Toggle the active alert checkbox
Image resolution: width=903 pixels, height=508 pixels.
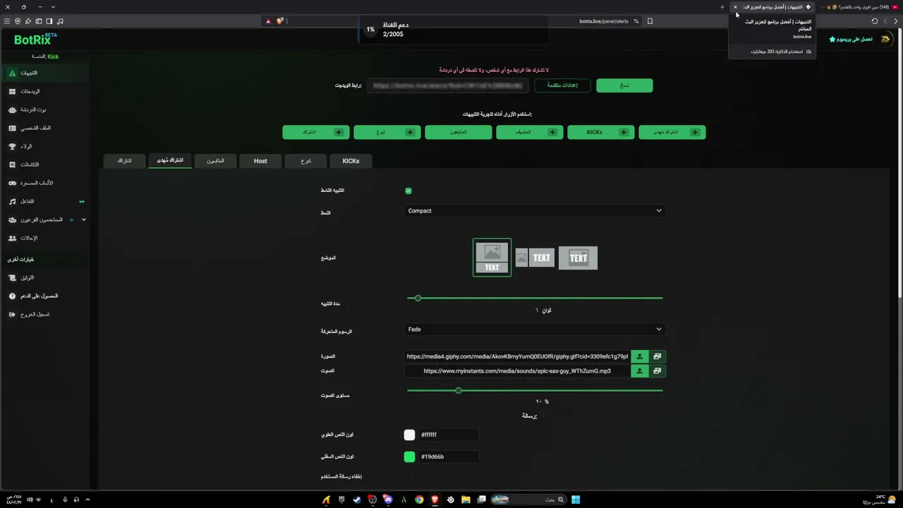408,190
